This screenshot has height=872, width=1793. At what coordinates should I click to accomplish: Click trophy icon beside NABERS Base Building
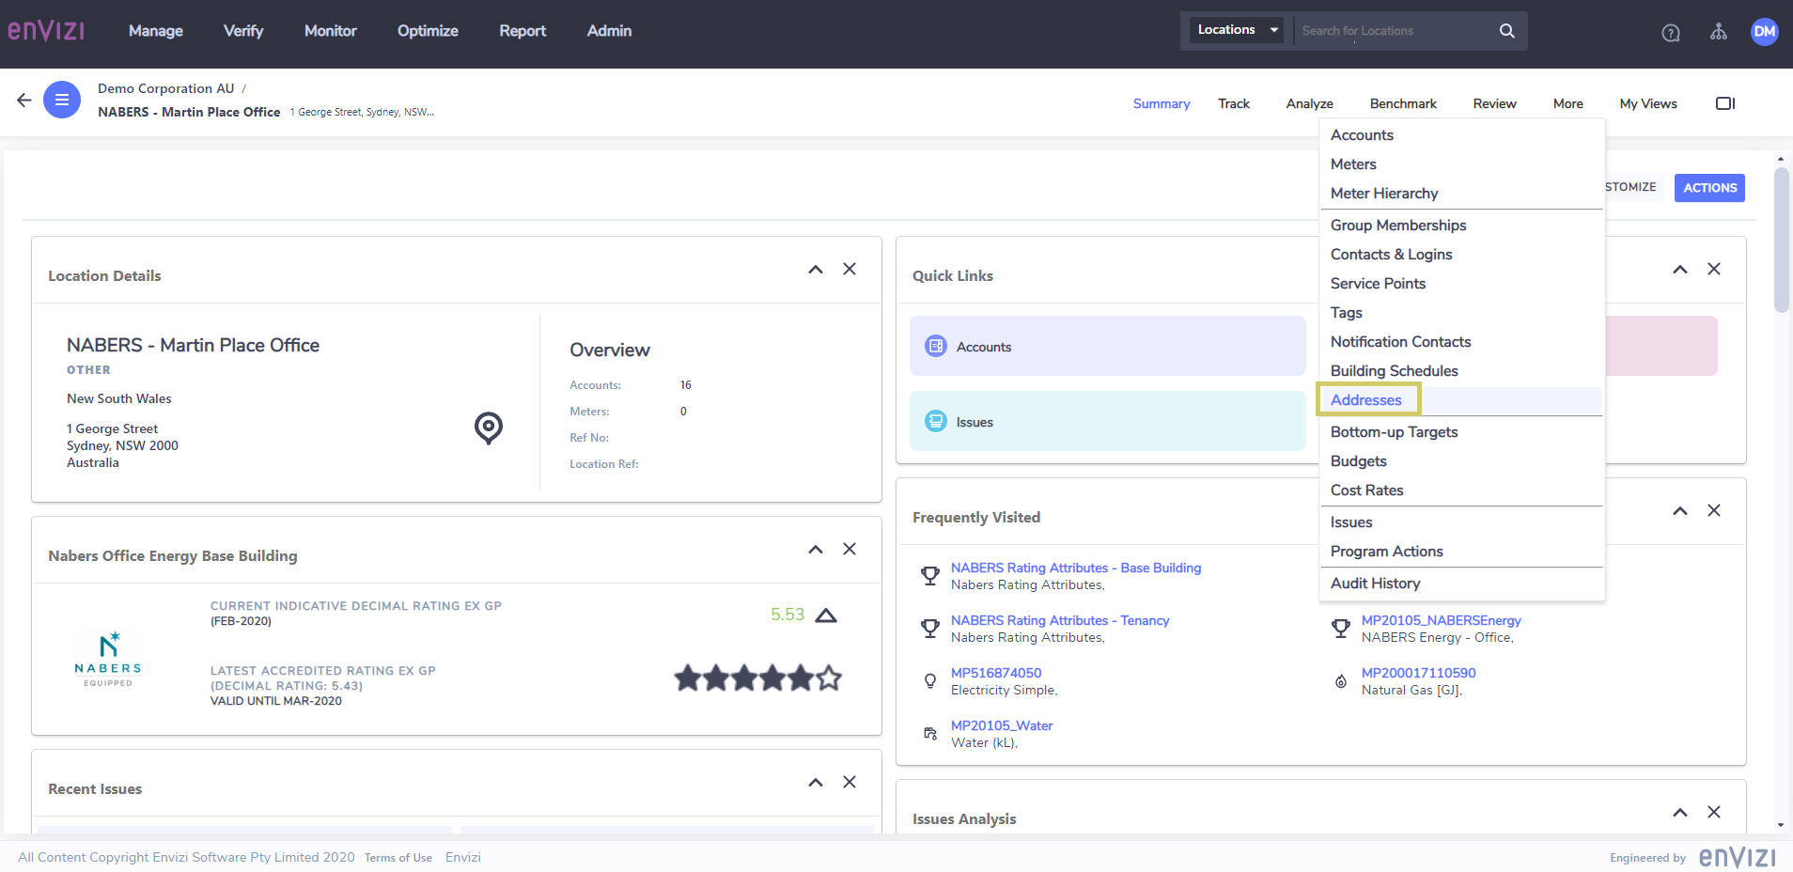(x=930, y=576)
